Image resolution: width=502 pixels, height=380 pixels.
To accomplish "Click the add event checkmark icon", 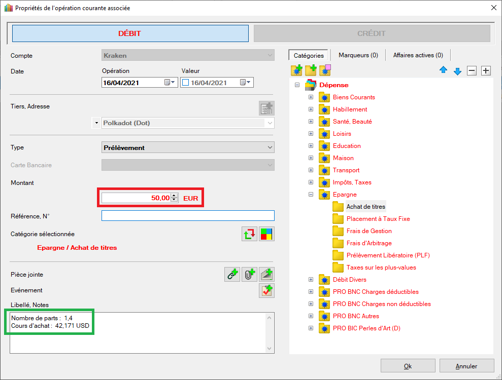I will [x=267, y=290].
